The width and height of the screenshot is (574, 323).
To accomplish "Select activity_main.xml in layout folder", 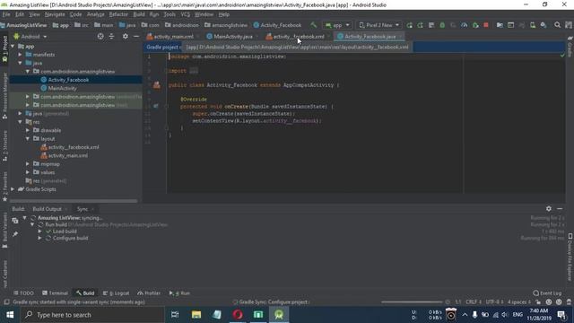I will (x=68, y=155).
